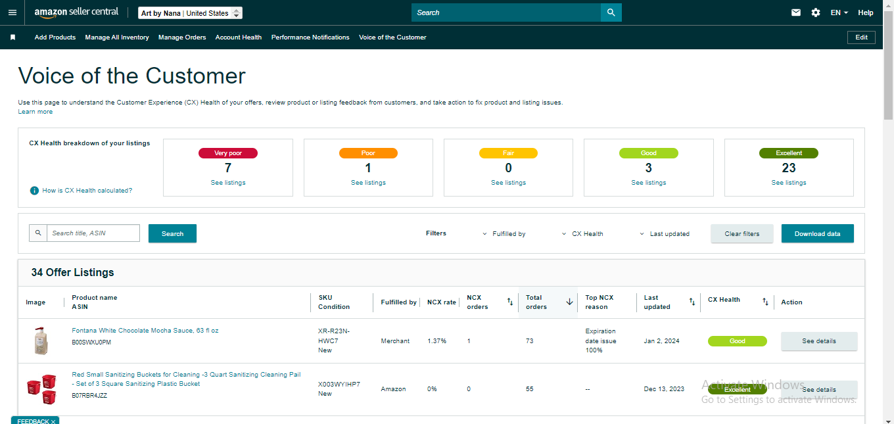Go to Manage All Inventory
This screenshot has height=424, width=894.
click(117, 37)
